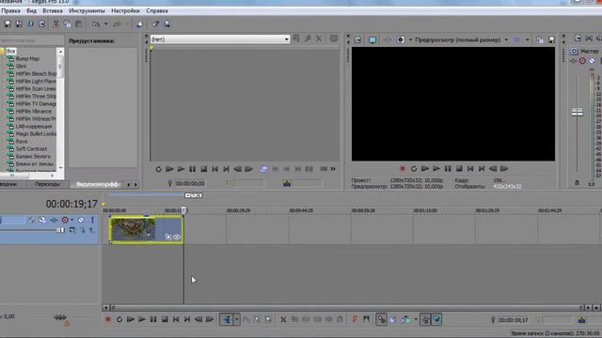This screenshot has height=338, width=602.
Task: Click the timeline Record button
Action: point(108,319)
